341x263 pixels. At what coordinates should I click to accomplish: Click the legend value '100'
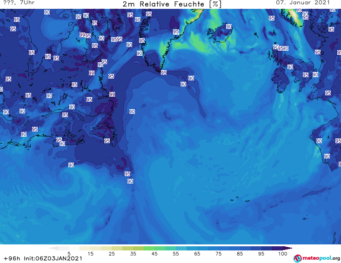click(x=283, y=254)
